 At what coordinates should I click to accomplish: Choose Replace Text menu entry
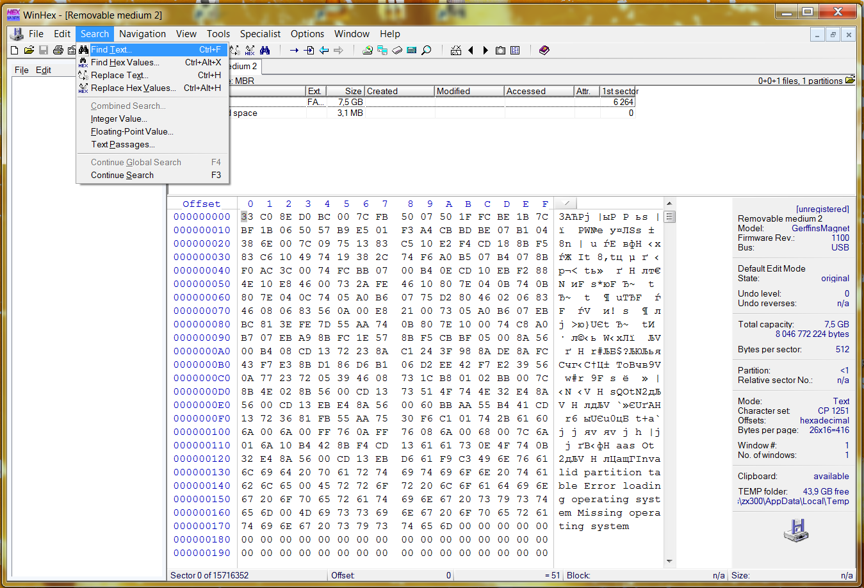coord(152,75)
